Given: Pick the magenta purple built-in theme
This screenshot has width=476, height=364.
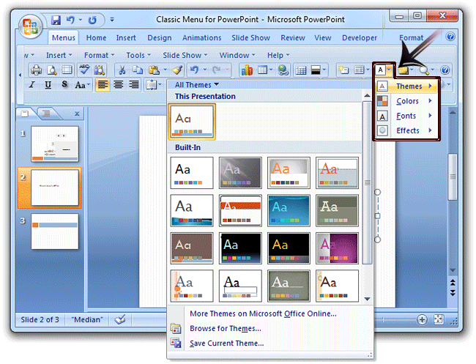Looking at the screenshot, I should click(x=337, y=248).
